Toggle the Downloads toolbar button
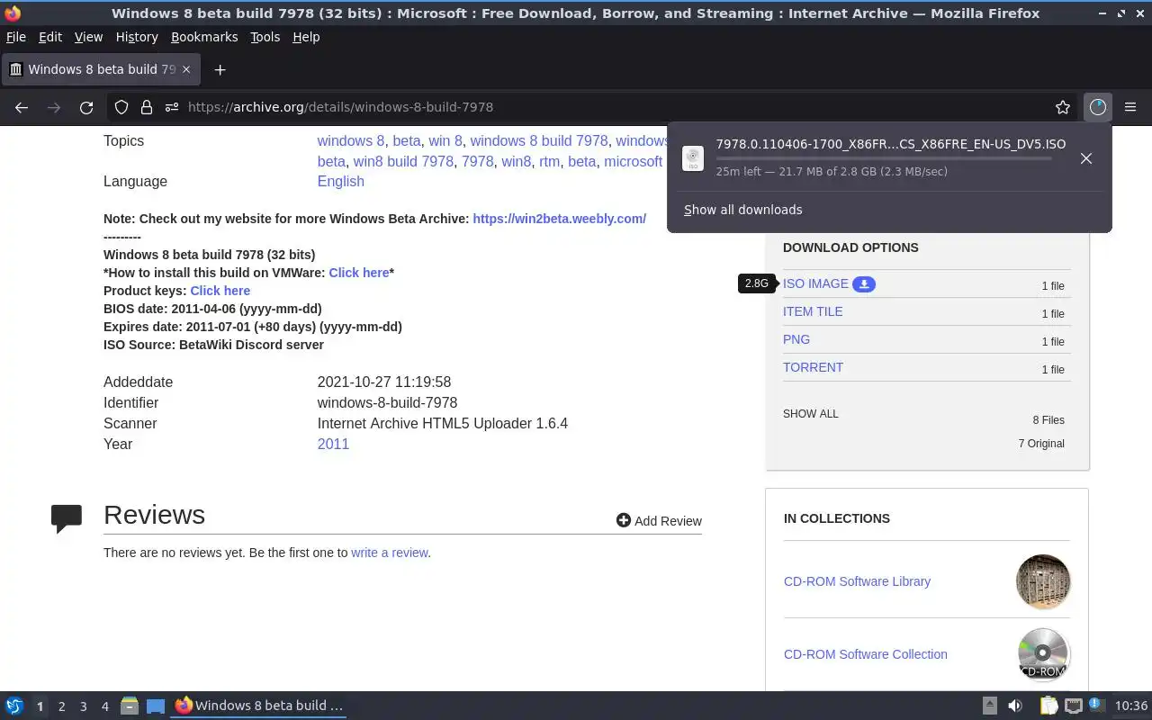The image size is (1152, 720). point(1097,107)
